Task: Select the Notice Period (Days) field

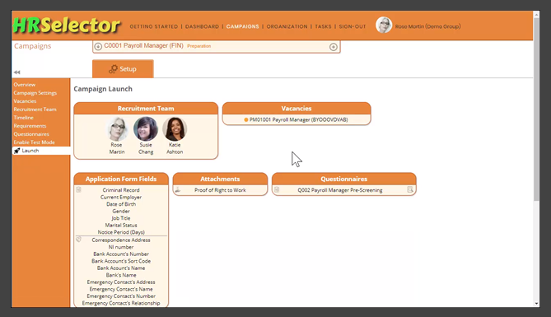Action: point(121,232)
